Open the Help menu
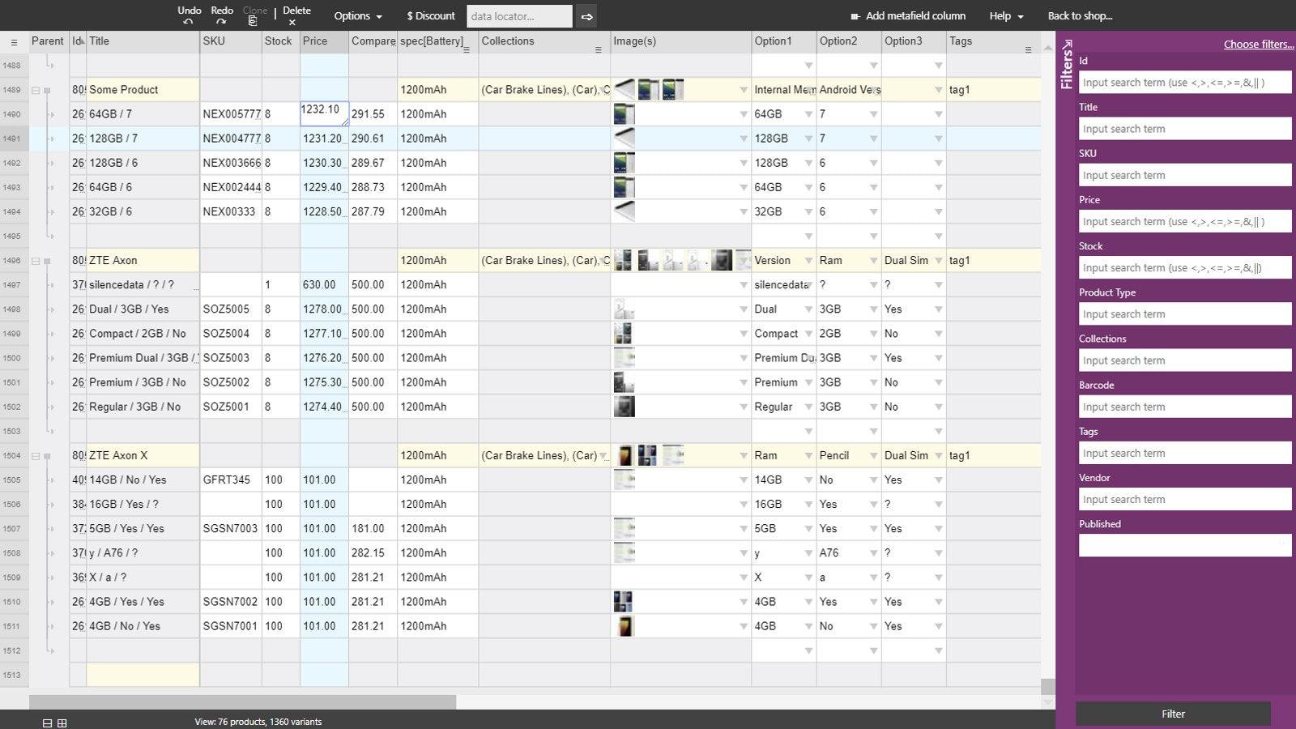Viewport: 1296px width, 729px height. click(1001, 15)
